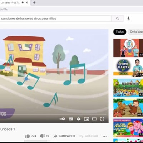Image resolution: width=143 pixels, height=143 pixels.
Task: Open Nuestro Planeta Tierra video thumbnail
Action: click(x=128, y=68)
